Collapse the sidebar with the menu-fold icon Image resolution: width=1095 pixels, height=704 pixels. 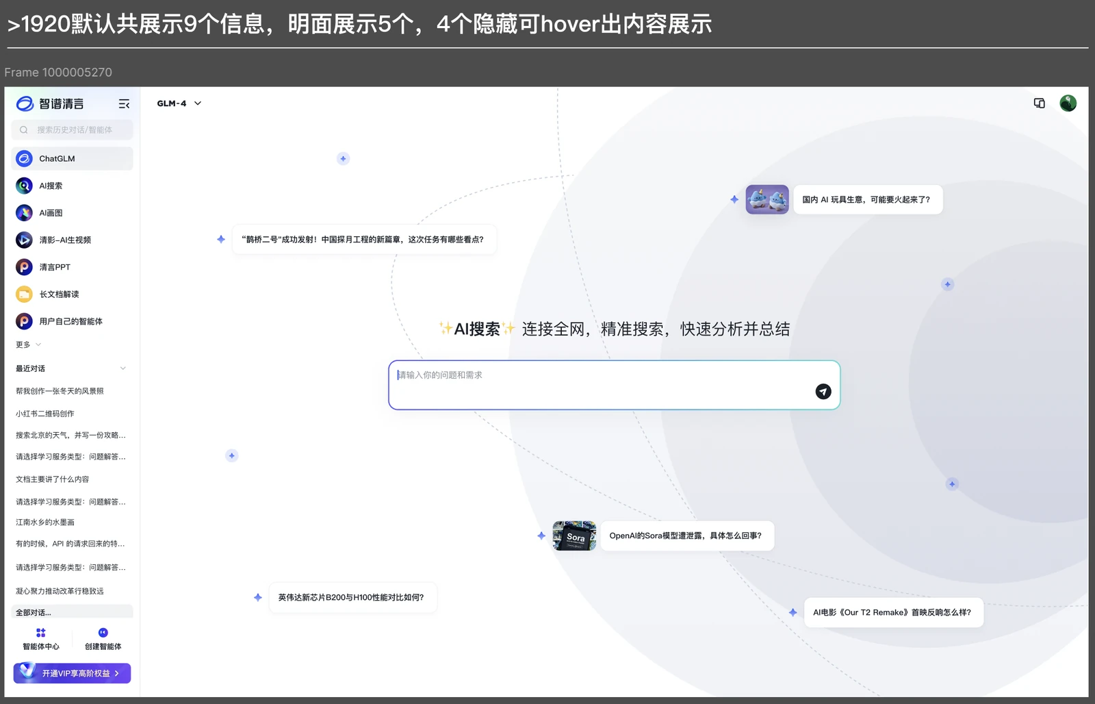pyautogui.click(x=124, y=104)
